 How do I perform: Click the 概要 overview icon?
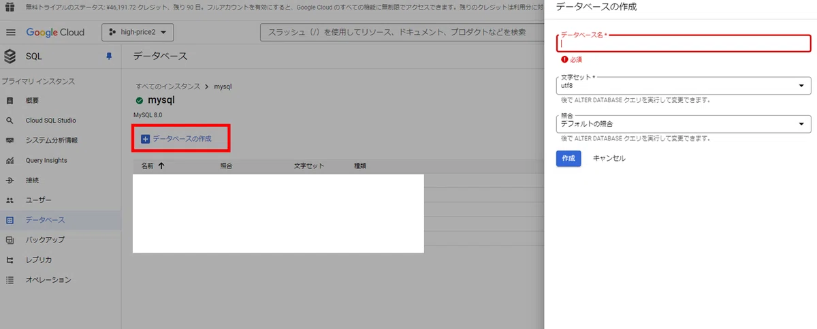(x=10, y=101)
